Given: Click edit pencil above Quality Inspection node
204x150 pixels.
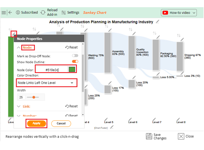Looking at the screenshot, I should [134, 34].
